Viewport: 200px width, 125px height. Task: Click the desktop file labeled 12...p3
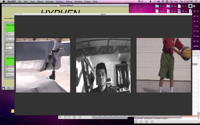coord(196,31)
